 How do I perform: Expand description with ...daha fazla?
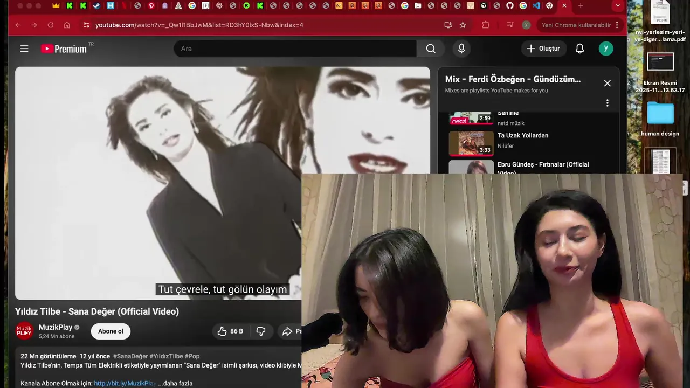point(175,383)
